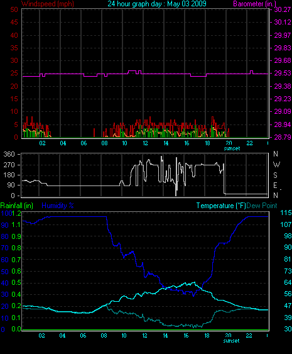Click the 39 temperature scale value
This screenshot has width=292, height=354.
288,318
